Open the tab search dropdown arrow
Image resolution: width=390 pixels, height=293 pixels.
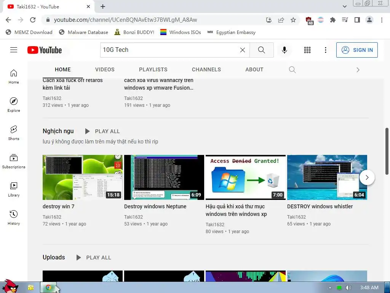click(344, 6)
